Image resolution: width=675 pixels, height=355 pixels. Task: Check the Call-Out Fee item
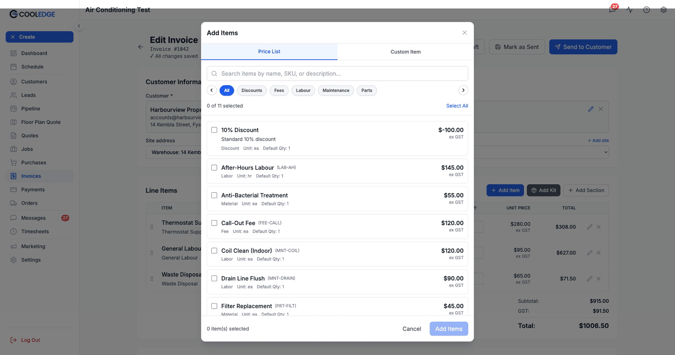click(214, 223)
